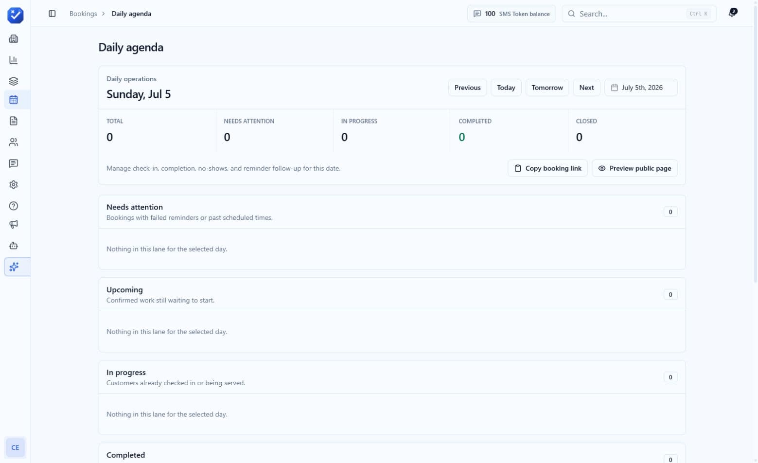This screenshot has width=758, height=463.
Task: Click the CLOSED stat card
Action: (x=627, y=130)
